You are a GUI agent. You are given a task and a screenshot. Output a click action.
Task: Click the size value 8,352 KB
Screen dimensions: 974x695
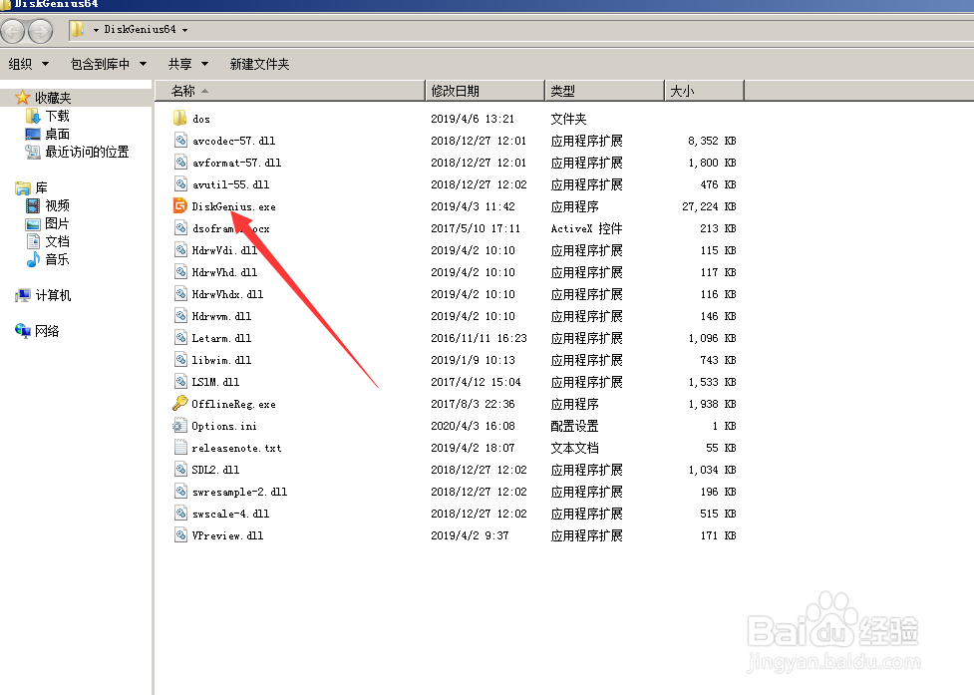click(712, 141)
